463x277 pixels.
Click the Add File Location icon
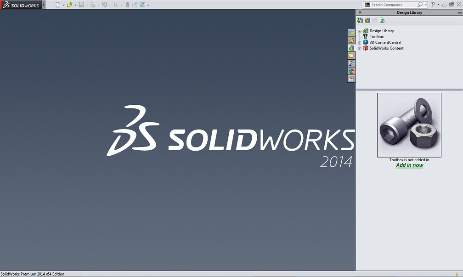367,20
